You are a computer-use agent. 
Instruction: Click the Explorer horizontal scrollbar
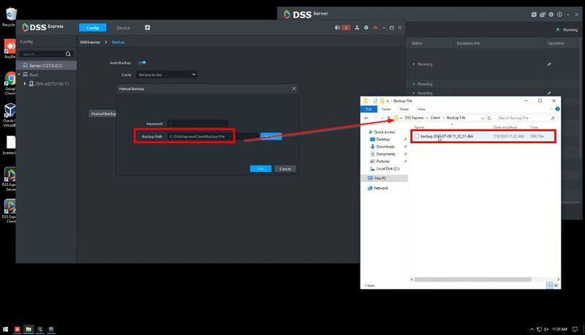point(472,279)
